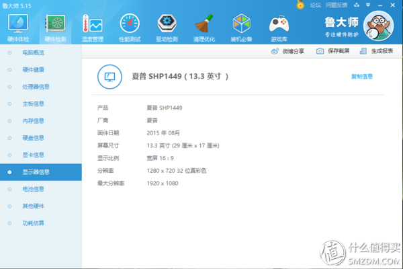403x269 pixels.
Task: Click the gold medal icon in title bar
Action: tap(300, 5)
